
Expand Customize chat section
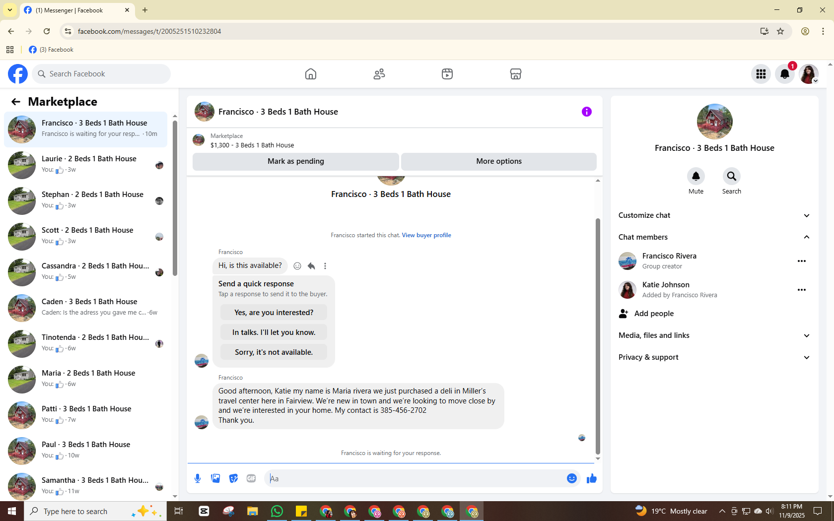714,215
